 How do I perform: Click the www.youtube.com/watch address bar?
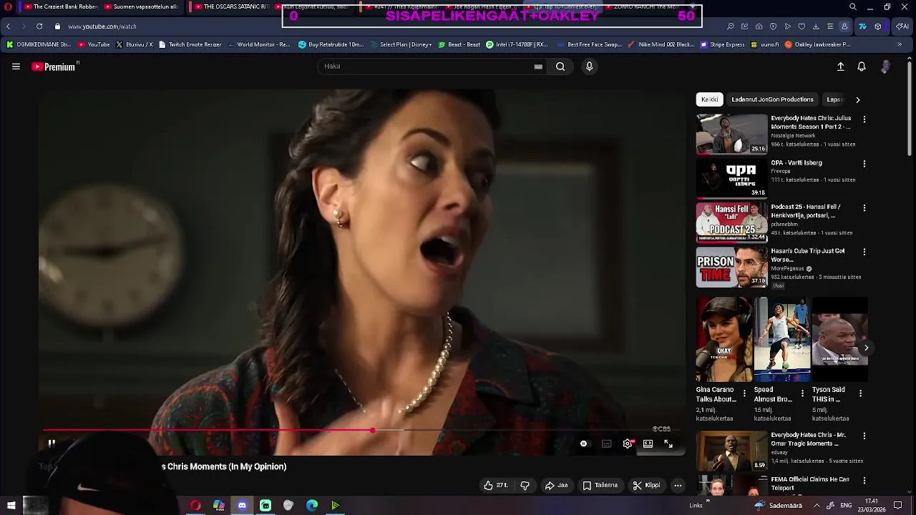point(102,26)
